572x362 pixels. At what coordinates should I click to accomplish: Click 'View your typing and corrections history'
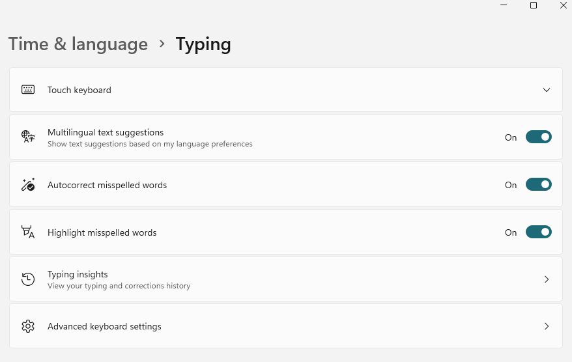(119, 286)
